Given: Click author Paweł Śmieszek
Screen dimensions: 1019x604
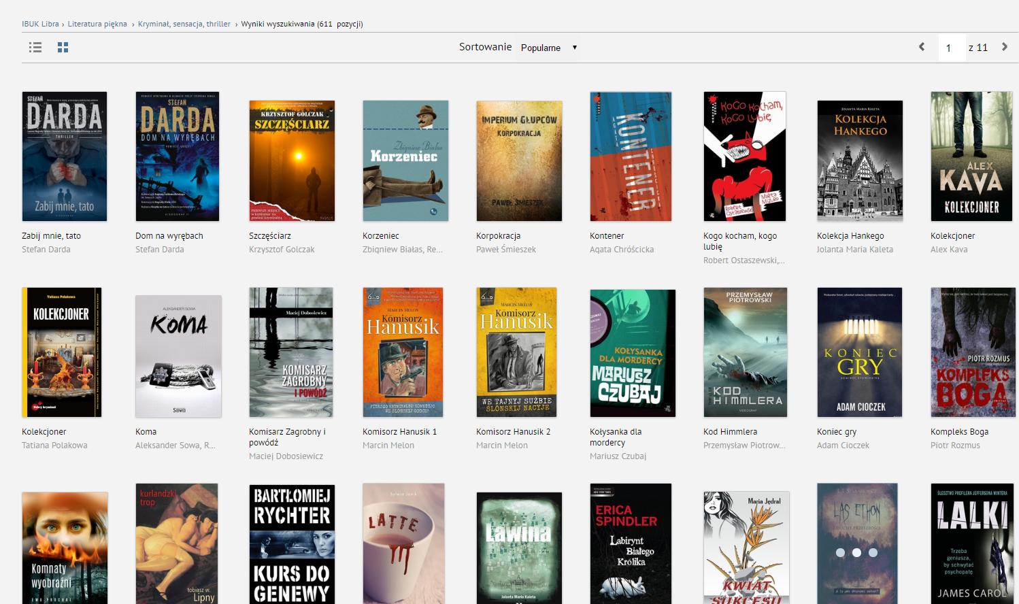Looking at the screenshot, I should [506, 250].
